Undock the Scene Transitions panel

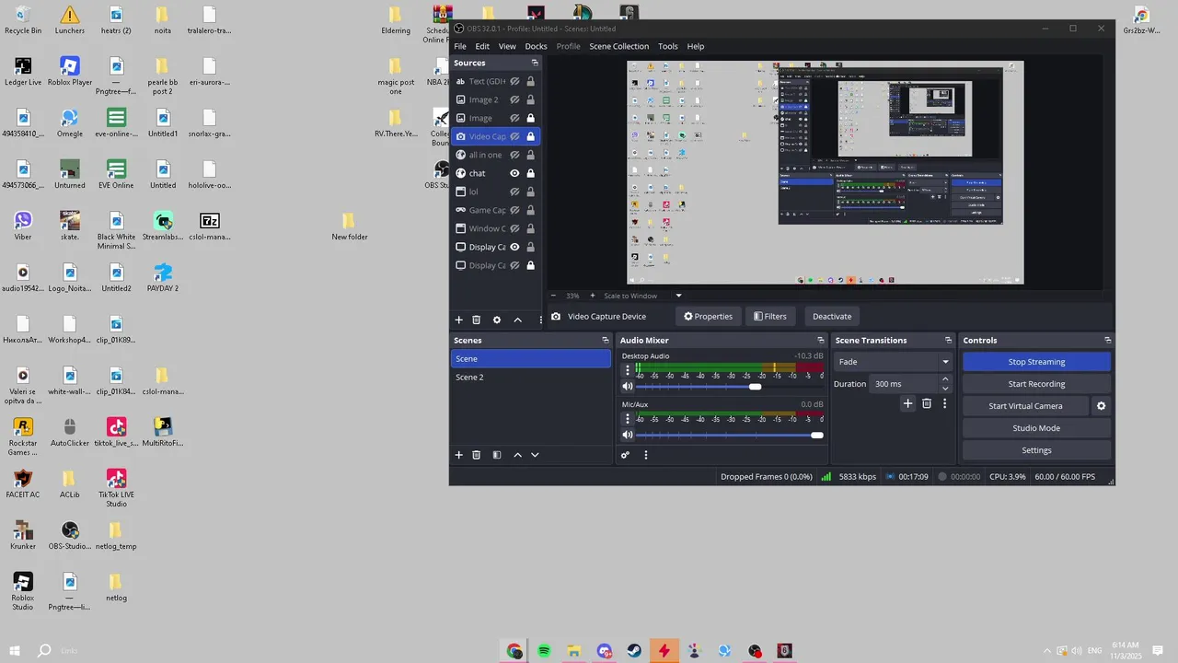pos(948,341)
